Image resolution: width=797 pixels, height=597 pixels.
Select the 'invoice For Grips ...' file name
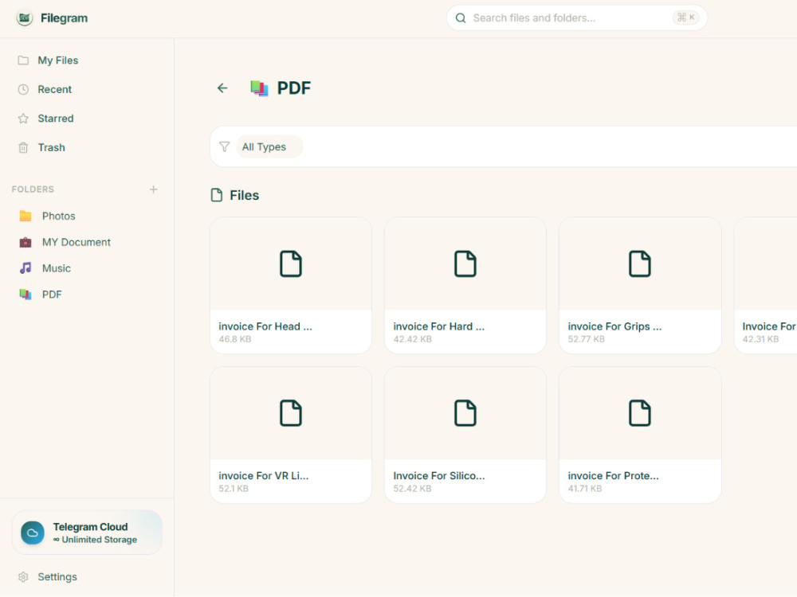coord(614,326)
